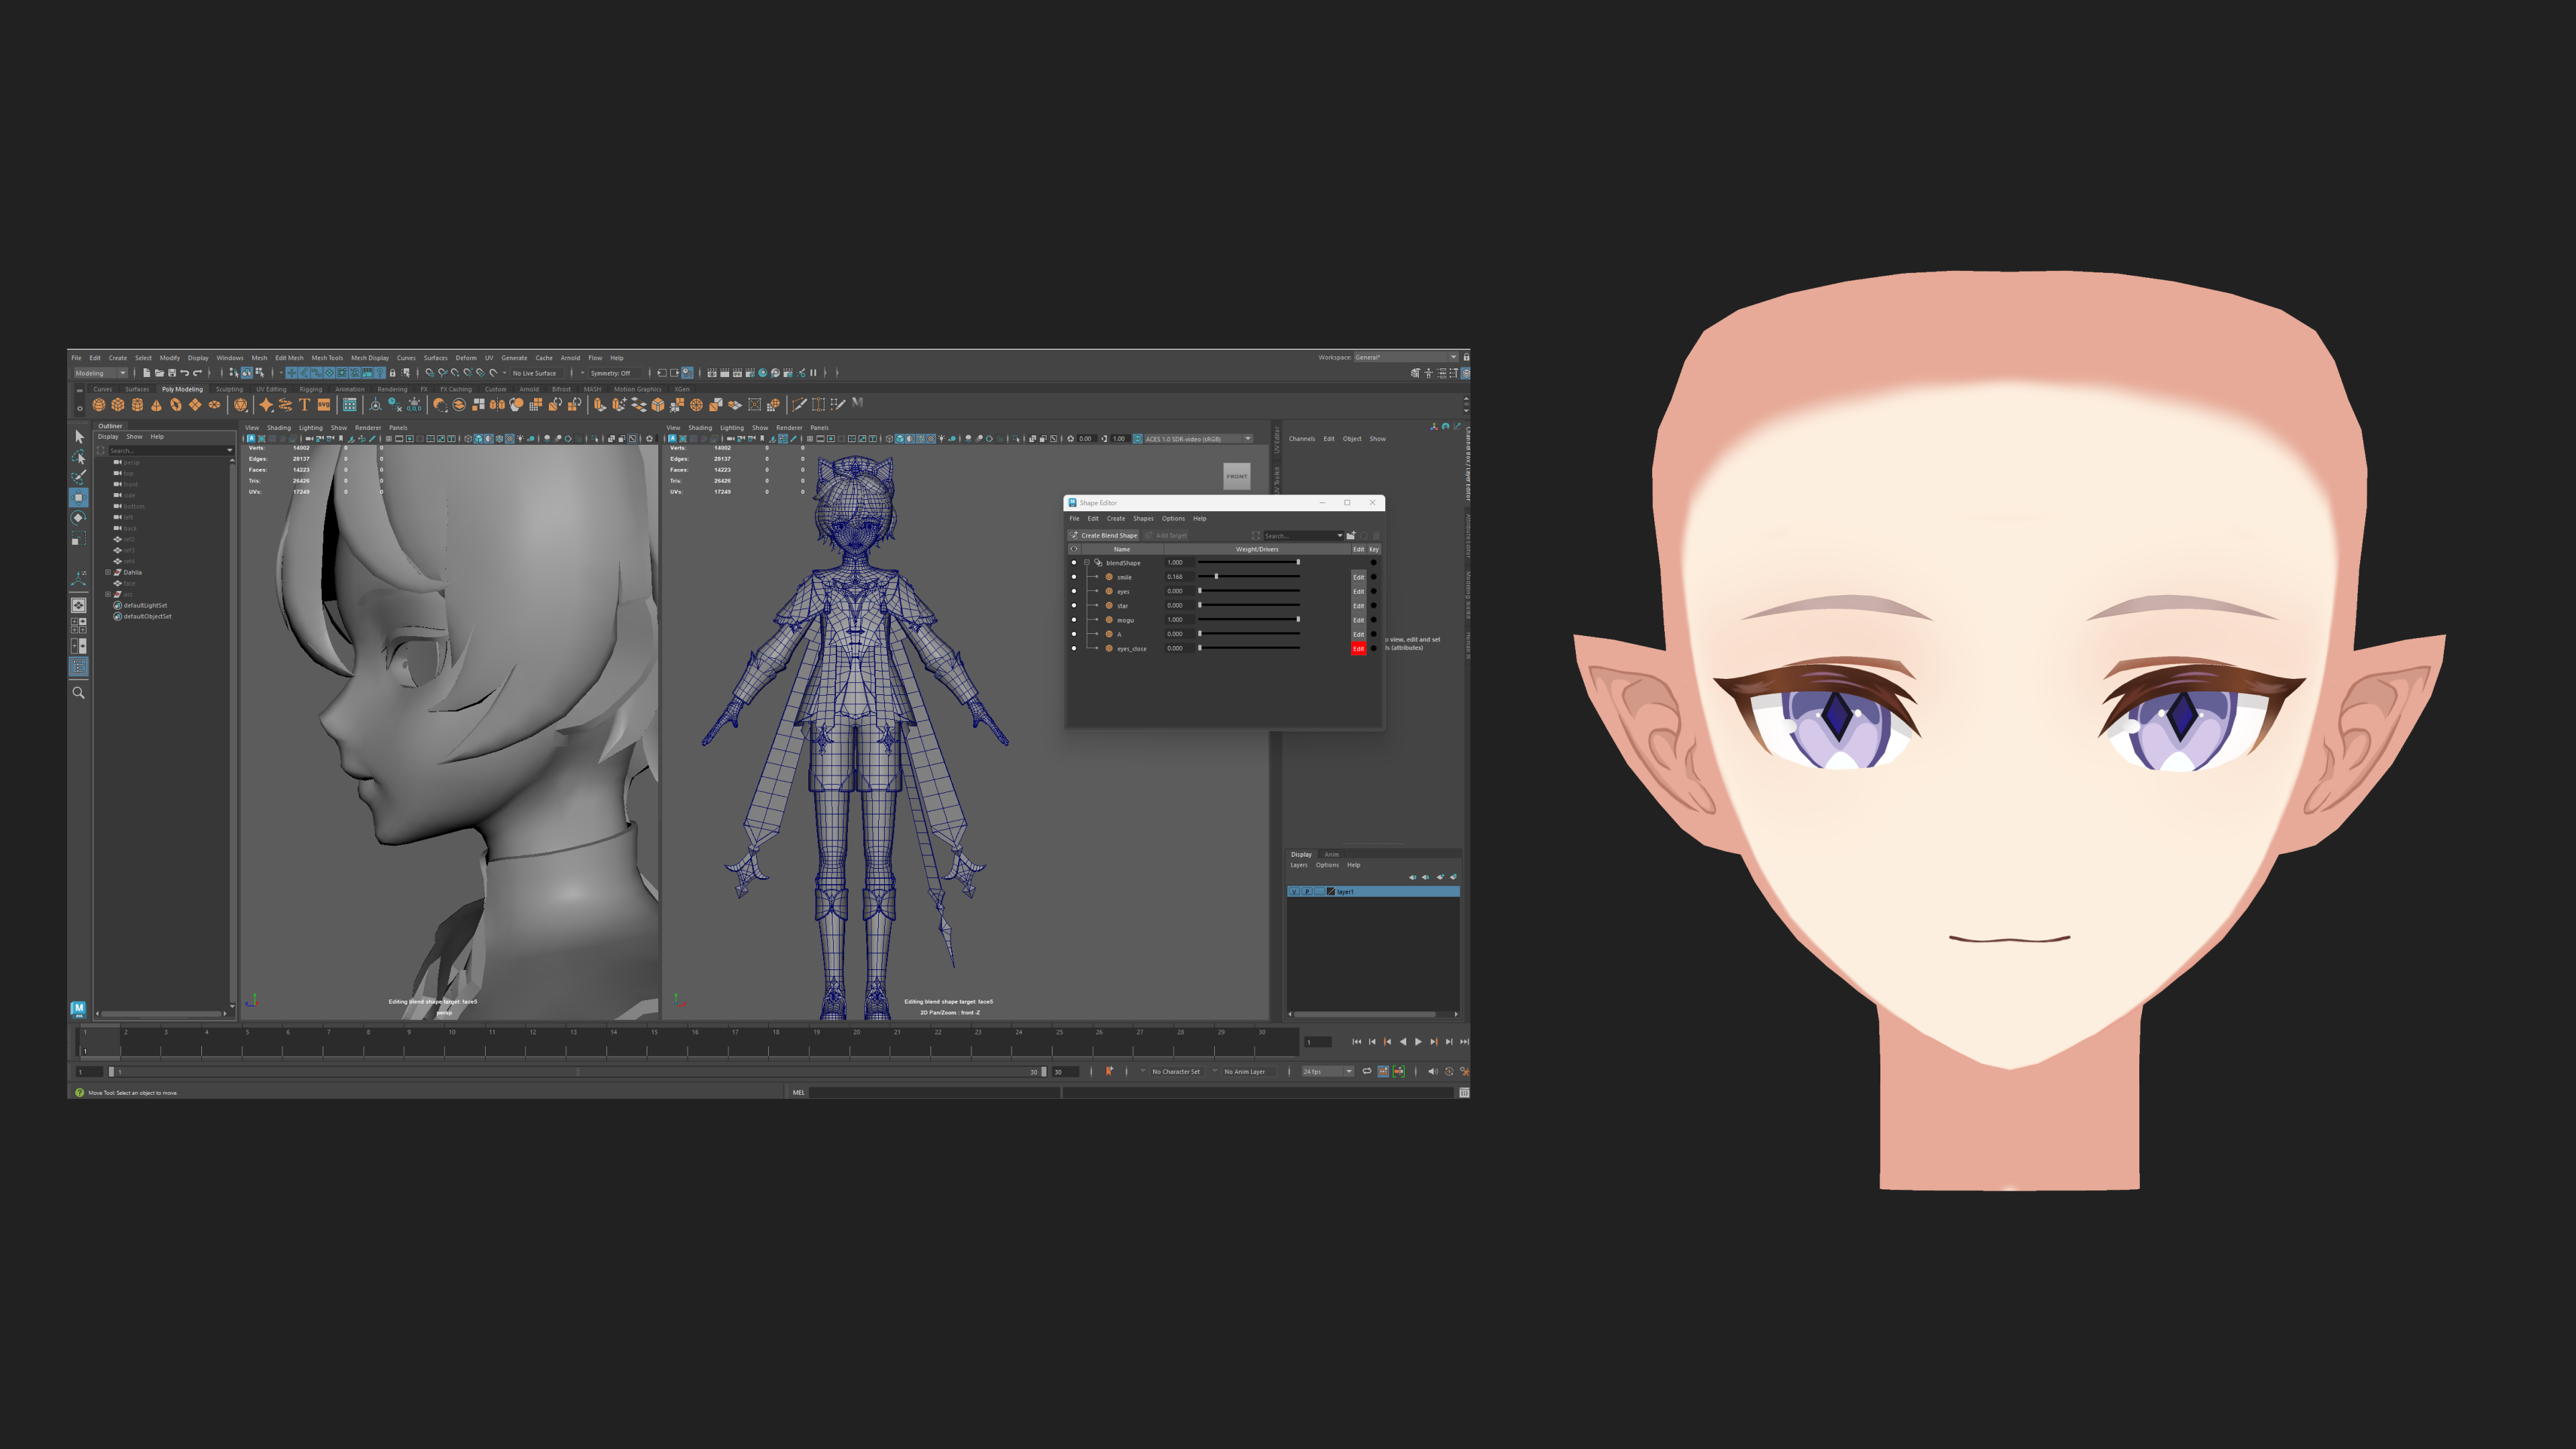Click the red Edit button for eyes_close
The height and width of the screenshot is (1449, 2576).
tap(1358, 648)
